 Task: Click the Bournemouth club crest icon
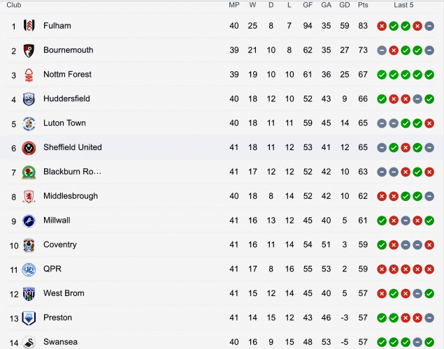29,50
